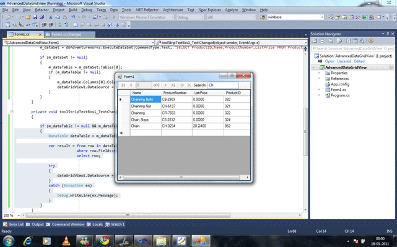Move to next record in Form1 navigator
The image size is (397, 247).
pyautogui.click(x=165, y=85)
